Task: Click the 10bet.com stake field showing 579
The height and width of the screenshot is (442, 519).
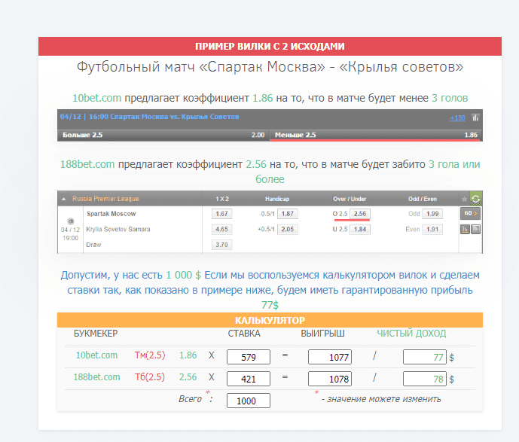Action: (x=249, y=358)
